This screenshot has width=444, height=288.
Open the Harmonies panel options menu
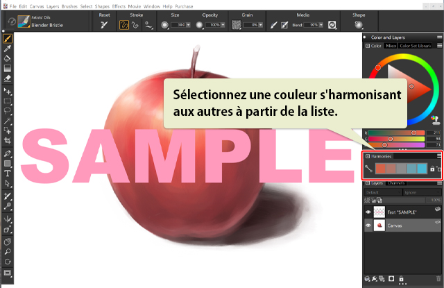[438, 156]
